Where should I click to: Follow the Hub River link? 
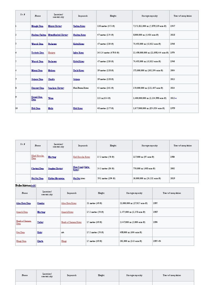pyautogui.click(x=78, y=108)
